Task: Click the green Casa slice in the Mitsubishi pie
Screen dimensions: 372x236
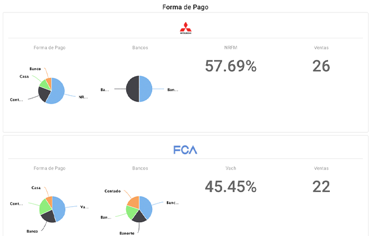Action: [x=43, y=84]
